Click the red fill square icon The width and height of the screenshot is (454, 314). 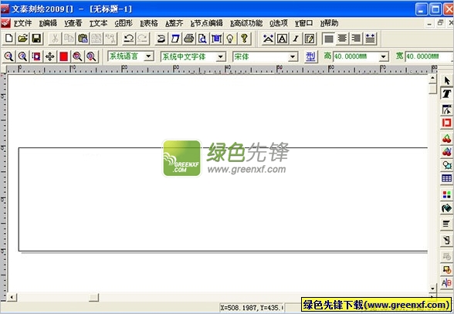coord(63,56)
